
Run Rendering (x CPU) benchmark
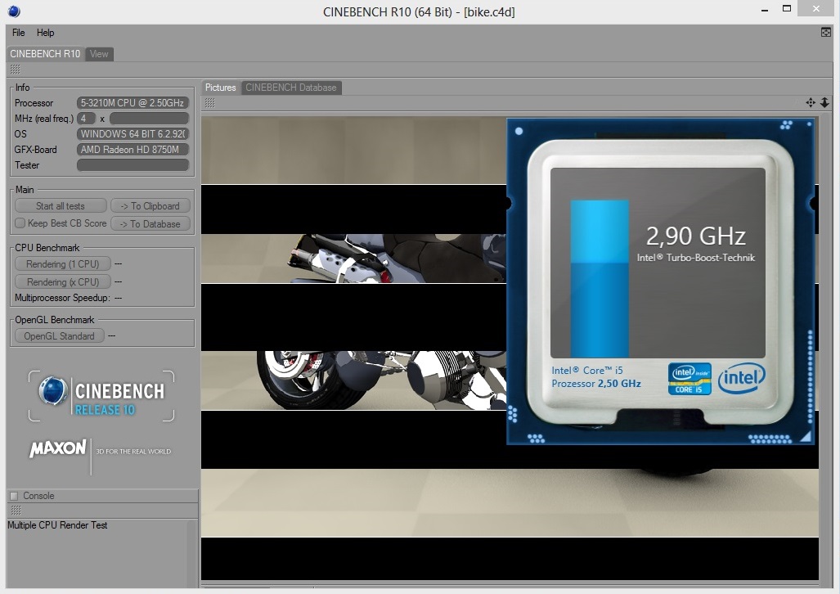(63, 281)
